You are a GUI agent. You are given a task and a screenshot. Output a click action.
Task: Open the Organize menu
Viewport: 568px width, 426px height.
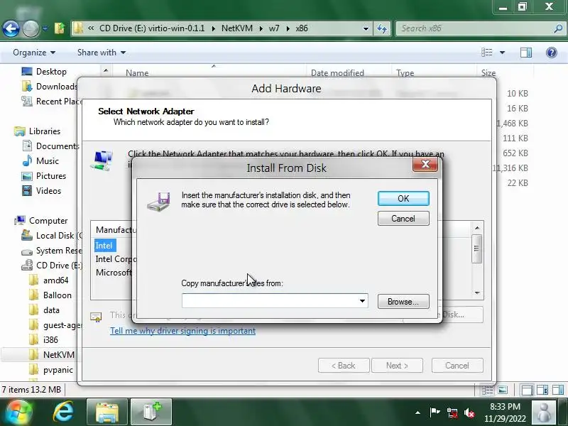[34, 53]
